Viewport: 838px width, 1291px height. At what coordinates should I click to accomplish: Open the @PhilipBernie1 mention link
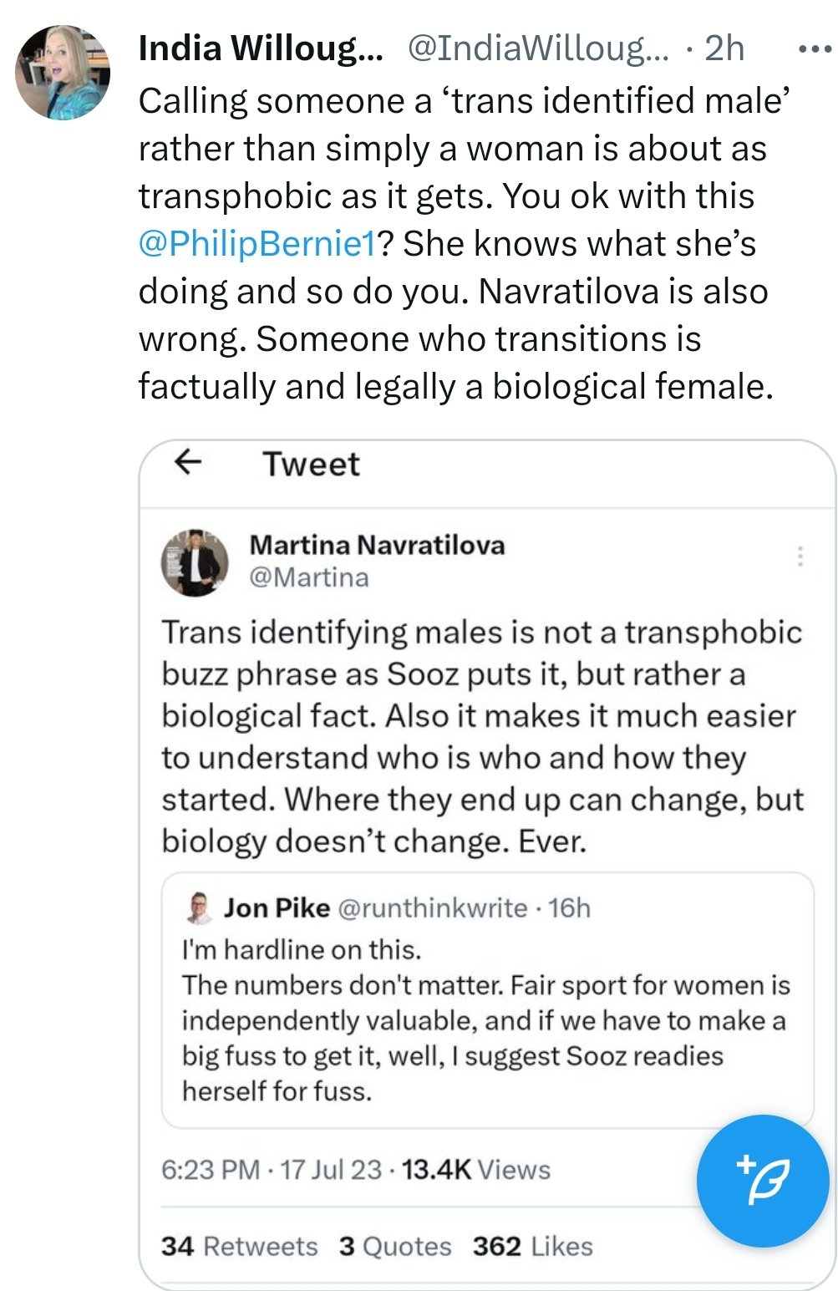point(256,243)
